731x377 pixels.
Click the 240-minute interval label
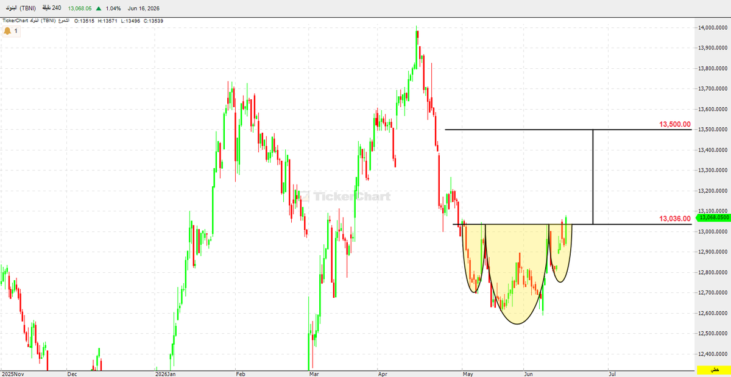(x=51, y=9)
